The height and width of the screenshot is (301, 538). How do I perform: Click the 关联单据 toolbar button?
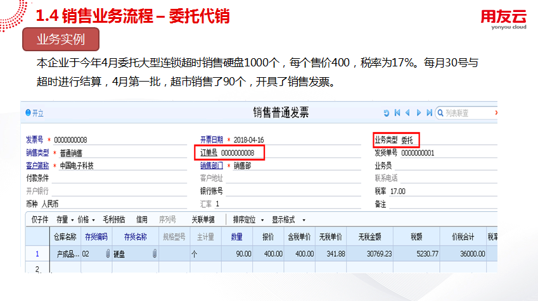203,220
